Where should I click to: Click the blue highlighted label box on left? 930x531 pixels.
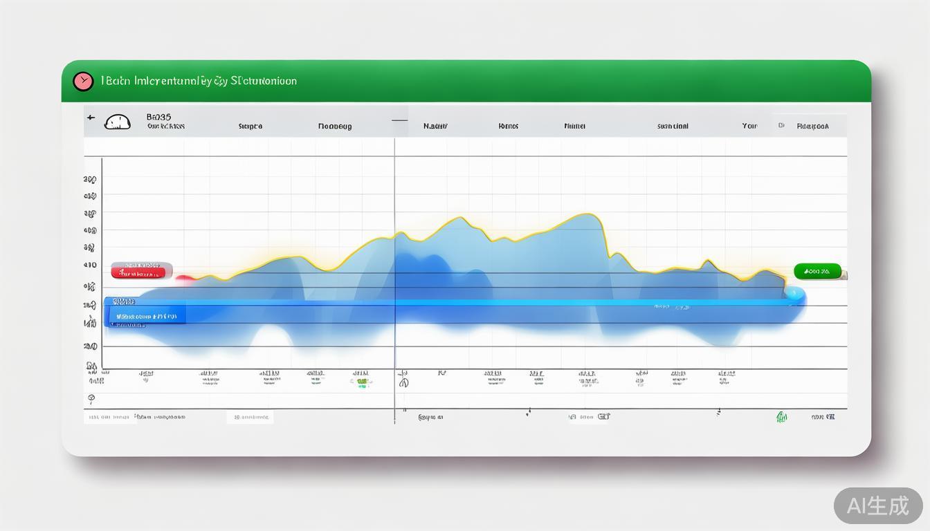[x=145, y=316]
